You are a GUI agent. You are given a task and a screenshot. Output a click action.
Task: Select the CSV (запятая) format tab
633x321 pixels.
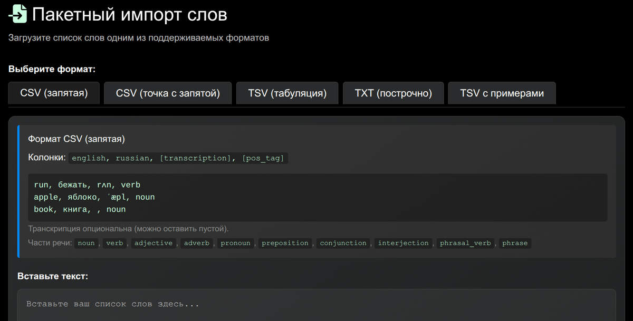54,93
